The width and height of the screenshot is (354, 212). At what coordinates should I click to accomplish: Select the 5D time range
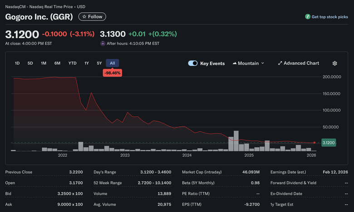click(x=30, y=63)
